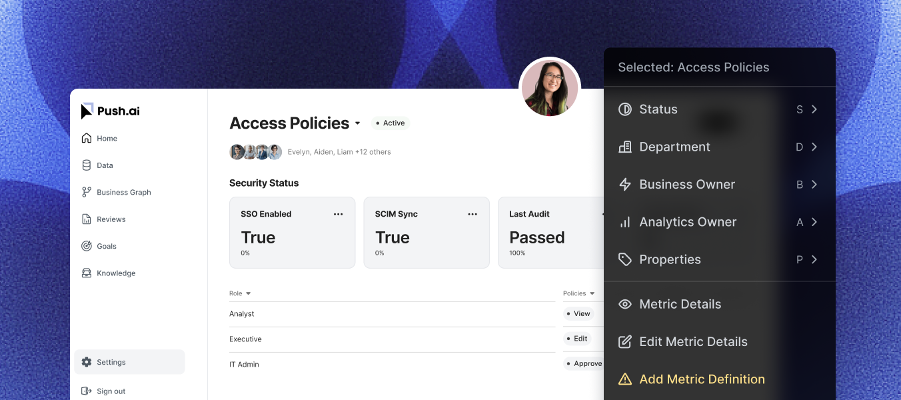Screen dimensions: 901x400
Task: Expand the Business Owner submenu chevron
Action: pos(814,185)
